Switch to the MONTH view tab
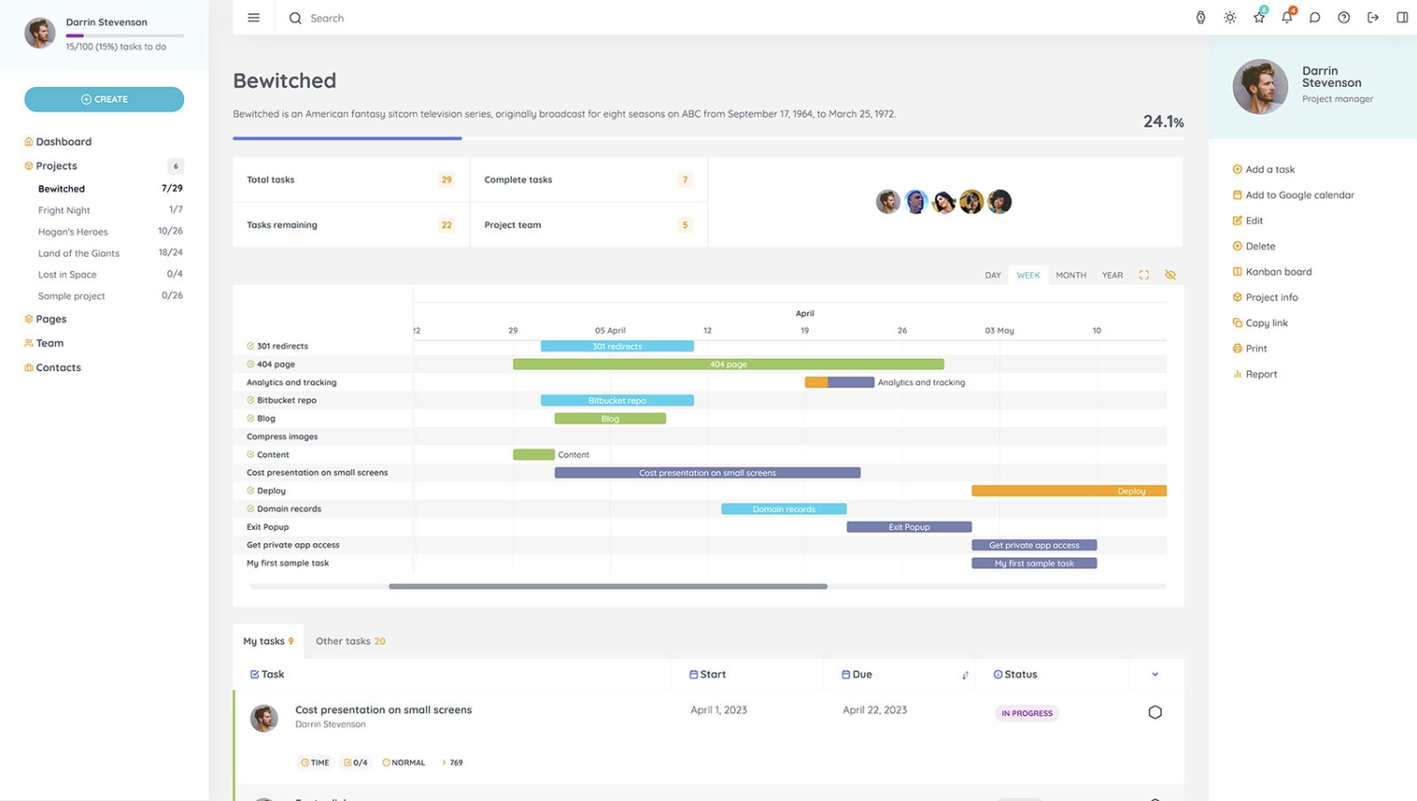1417x801 pixels. point(1070,275)
